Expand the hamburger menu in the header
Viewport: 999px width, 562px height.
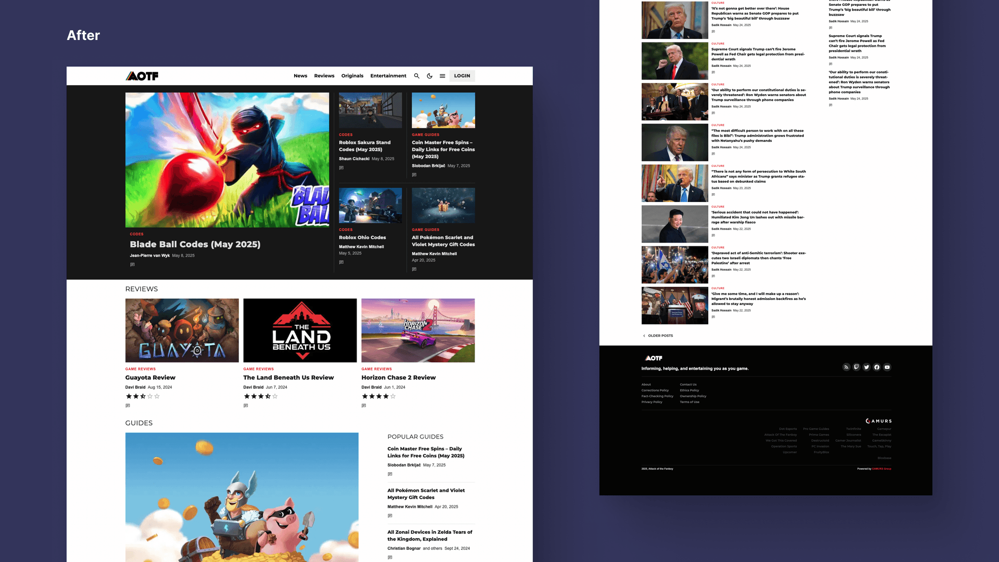coord(442,76)
